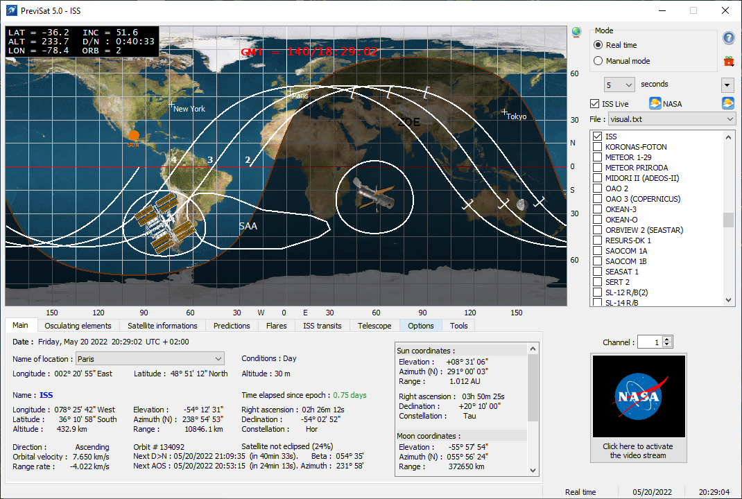The height and width of the screenshot is (499, 742).
Task: Check the METEOR PRIRODA satellite
Action: [597, 168]
